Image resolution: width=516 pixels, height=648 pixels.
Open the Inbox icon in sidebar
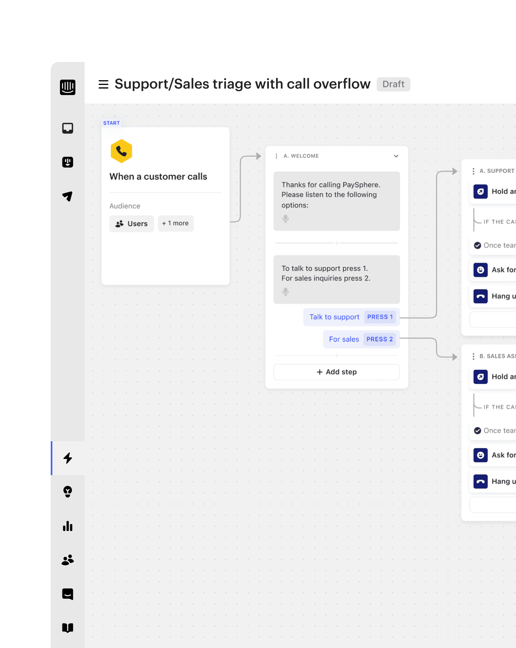(x=68, y=128)
